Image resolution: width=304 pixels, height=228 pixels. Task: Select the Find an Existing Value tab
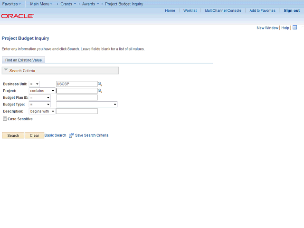pyautogui.click(x=23, y=60)
